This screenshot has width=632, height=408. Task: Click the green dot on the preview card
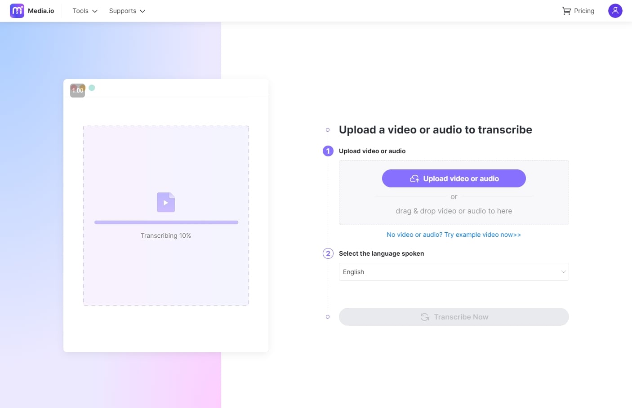(92, 89)
